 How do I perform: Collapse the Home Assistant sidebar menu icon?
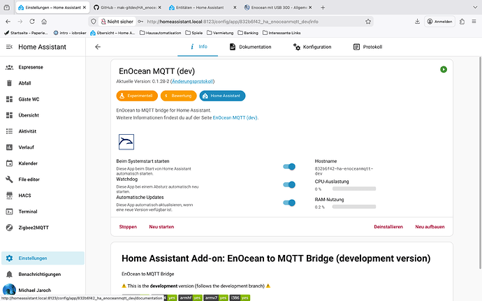coord(9,47)
